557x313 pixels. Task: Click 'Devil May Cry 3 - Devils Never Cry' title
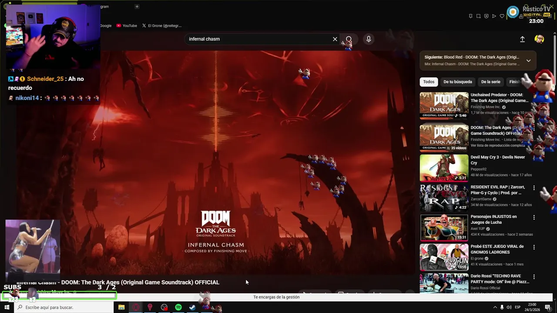point(498,160)
